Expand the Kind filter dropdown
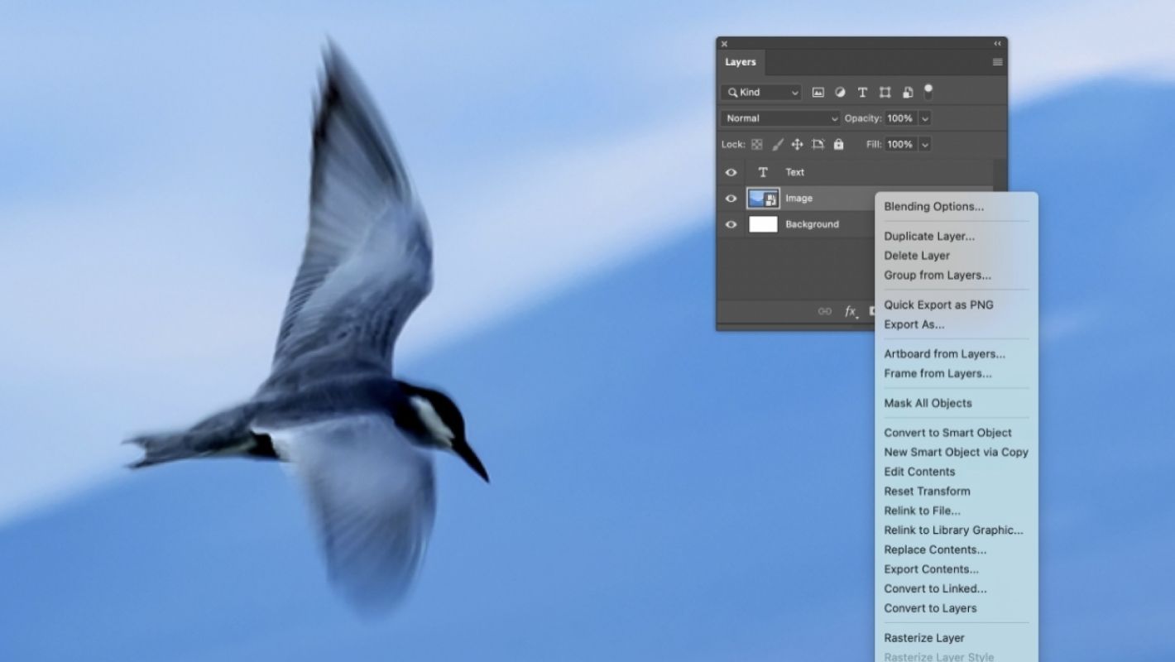The image size is (1175, 662). point(793,92)
